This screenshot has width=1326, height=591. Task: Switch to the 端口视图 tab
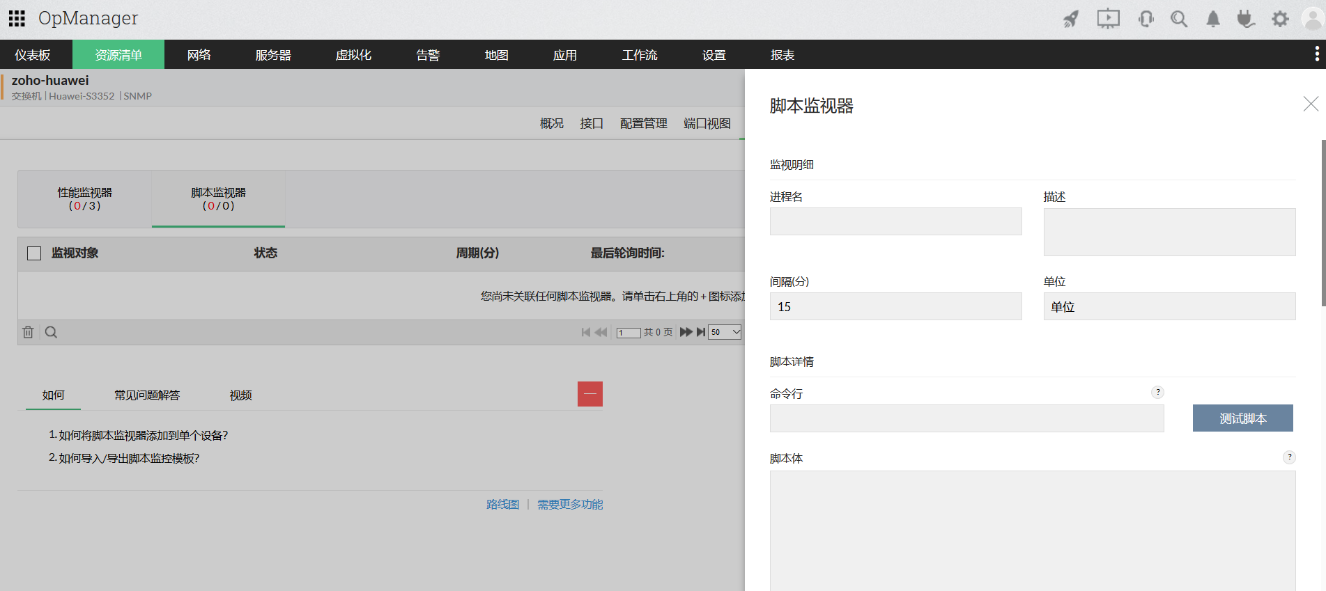point(707,123)
